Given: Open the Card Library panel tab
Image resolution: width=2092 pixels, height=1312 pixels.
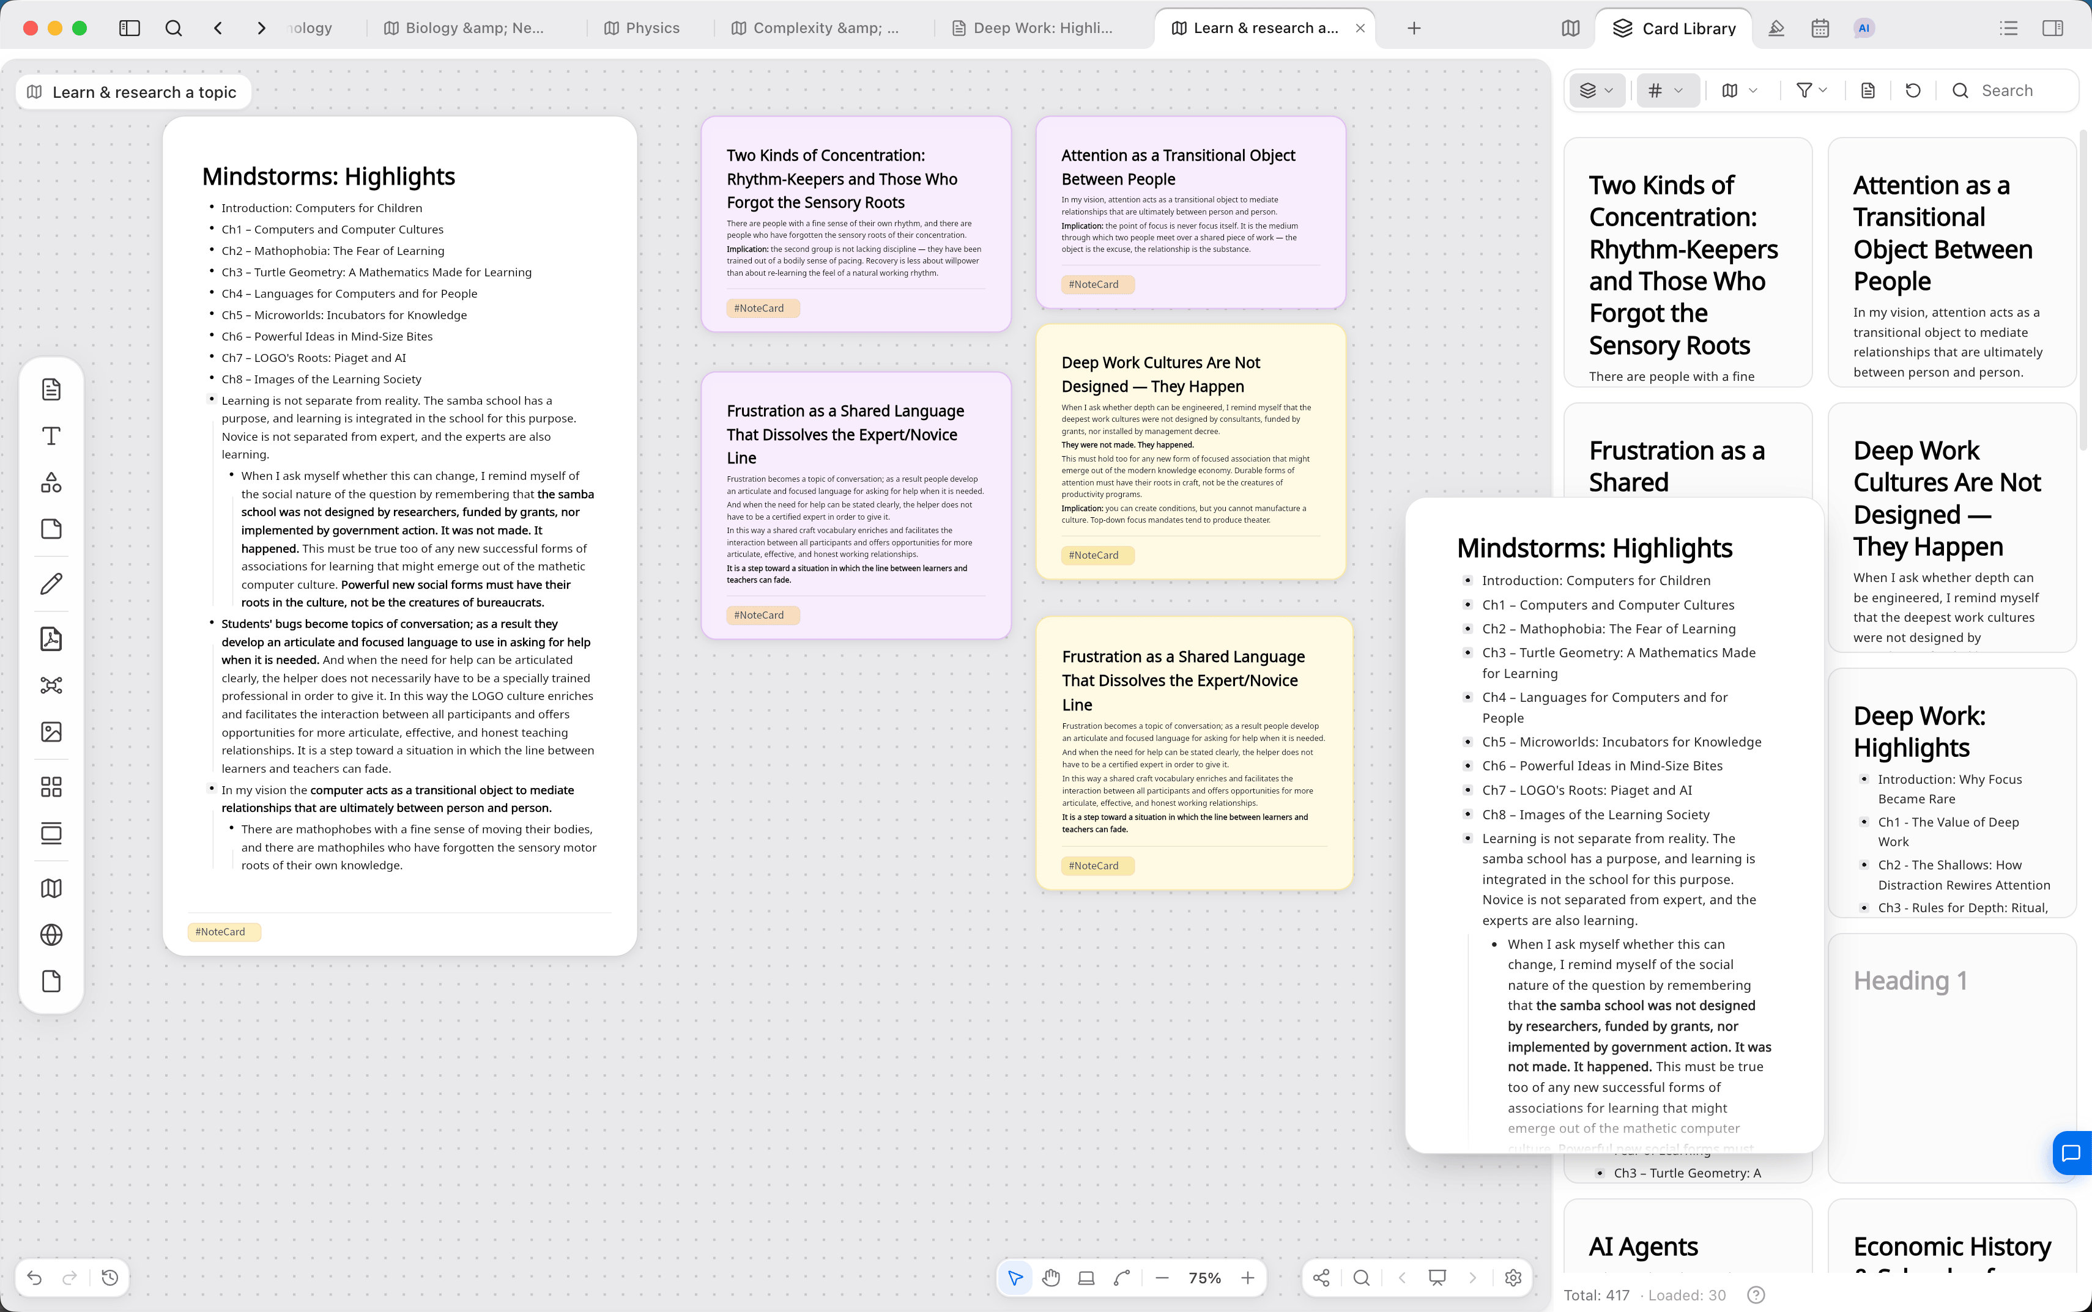Looking at the screenshot, I should 1674,28.
